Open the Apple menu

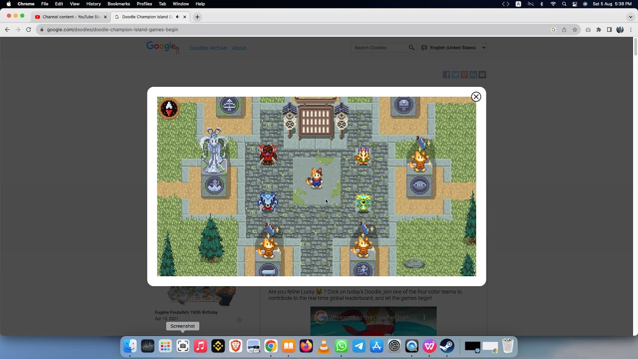pos(8,4)
